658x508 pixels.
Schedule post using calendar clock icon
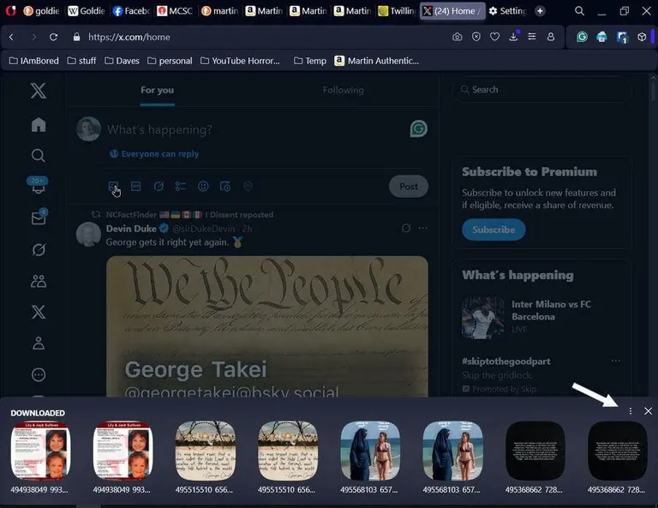pyautogui.click(x=225, y=186)
